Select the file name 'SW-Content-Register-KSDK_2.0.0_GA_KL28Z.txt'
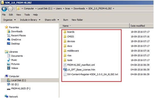 (93, 74)
